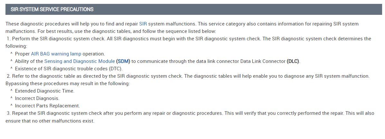Open the Sensing and Diagnostic Module link
The height and width of the screenshot is (139, 385).
point(80,61)
